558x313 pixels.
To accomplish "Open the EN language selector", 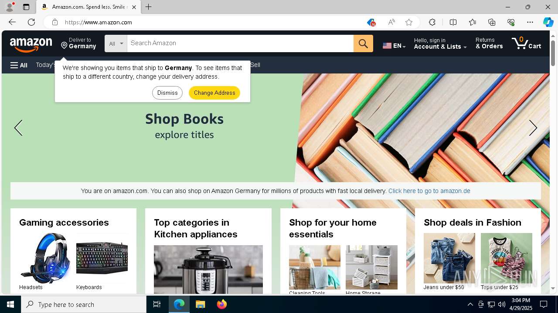I will [x=394, y=46].
